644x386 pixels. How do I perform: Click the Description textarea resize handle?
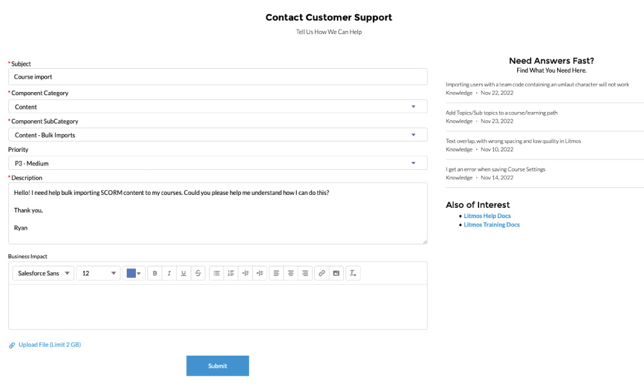coord(424,242)
